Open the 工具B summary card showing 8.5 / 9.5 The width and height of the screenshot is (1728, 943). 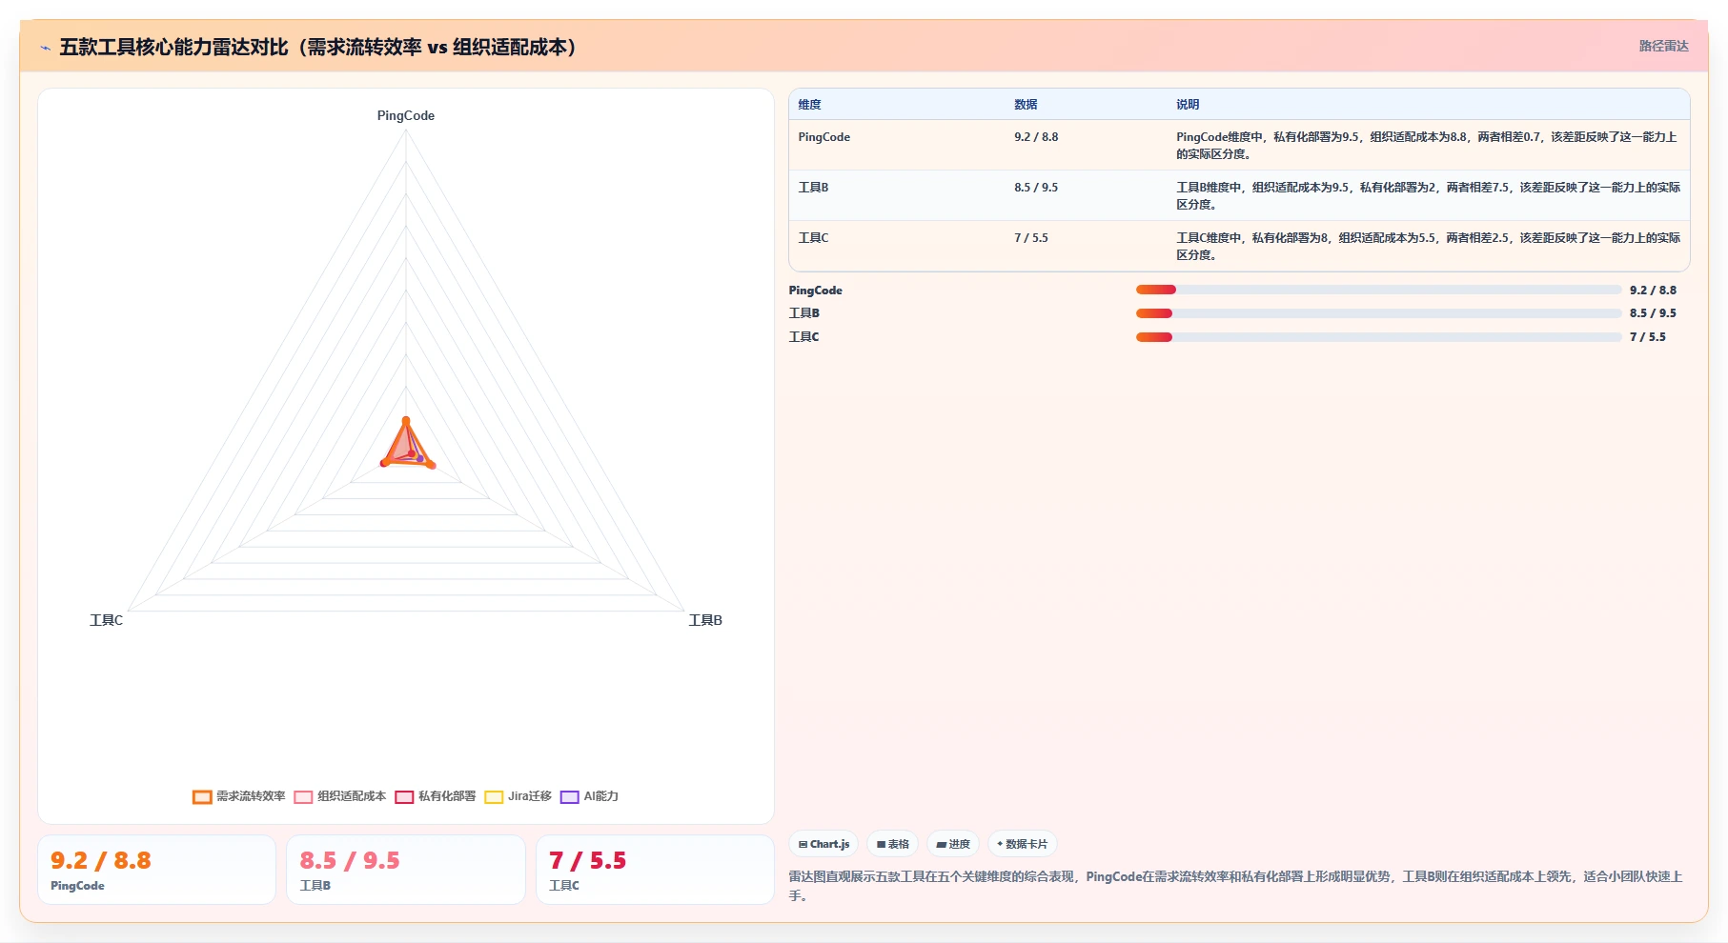pos(406,870)
